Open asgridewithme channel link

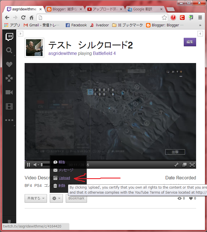pyautogui.click(x=63, y=54)
